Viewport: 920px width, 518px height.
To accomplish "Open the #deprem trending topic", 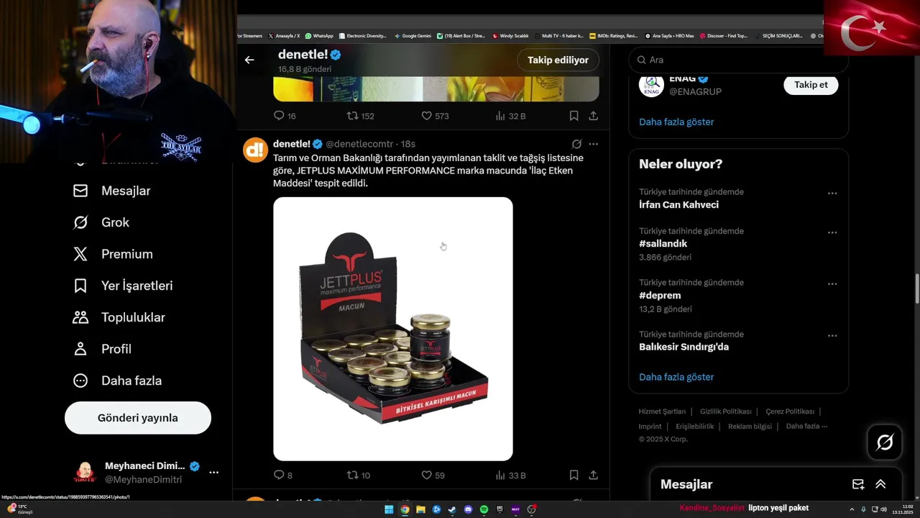I will point(660,296).
